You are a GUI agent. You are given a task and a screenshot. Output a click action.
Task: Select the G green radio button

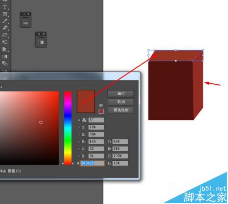[79, 149]
